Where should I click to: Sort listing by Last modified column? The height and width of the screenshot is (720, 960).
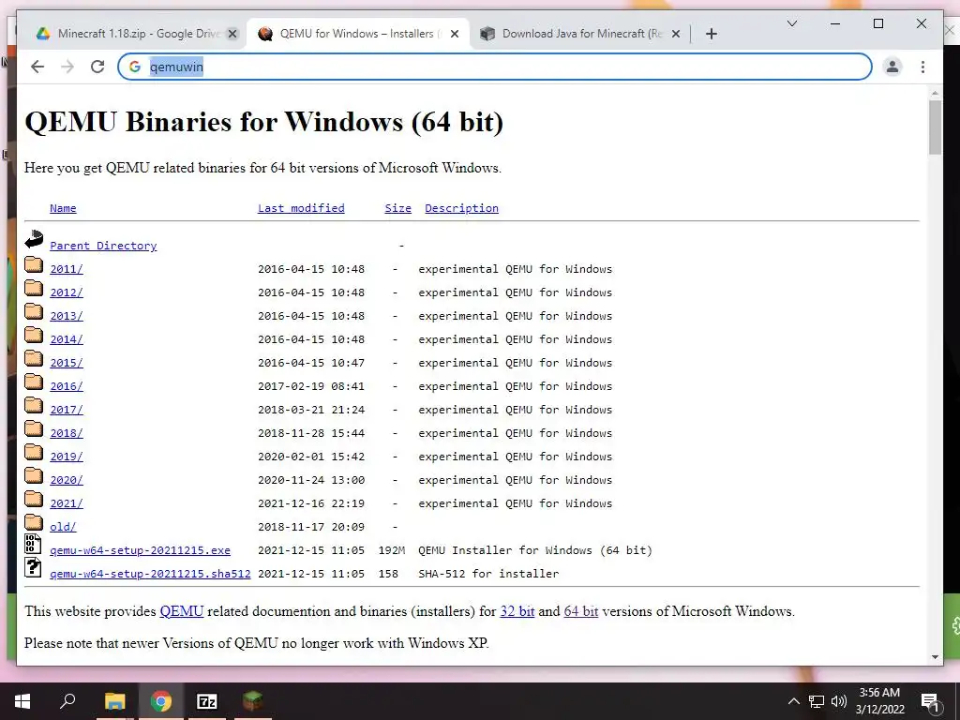click(301, 208)
